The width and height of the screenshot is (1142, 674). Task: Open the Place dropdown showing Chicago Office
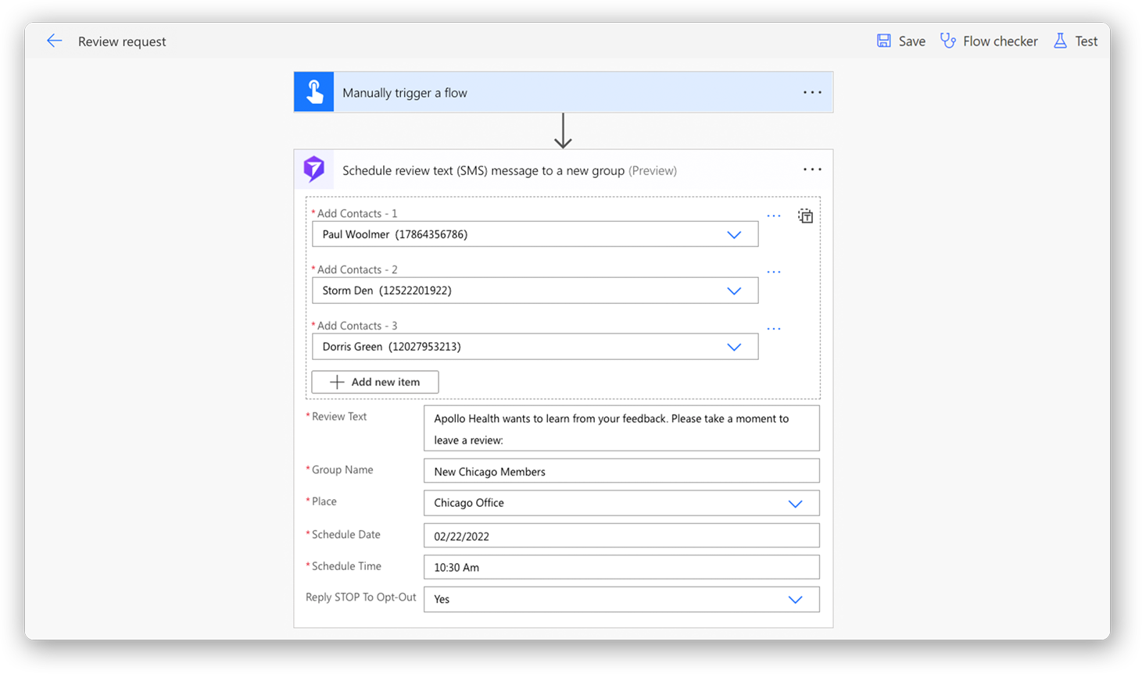point(795,504)
